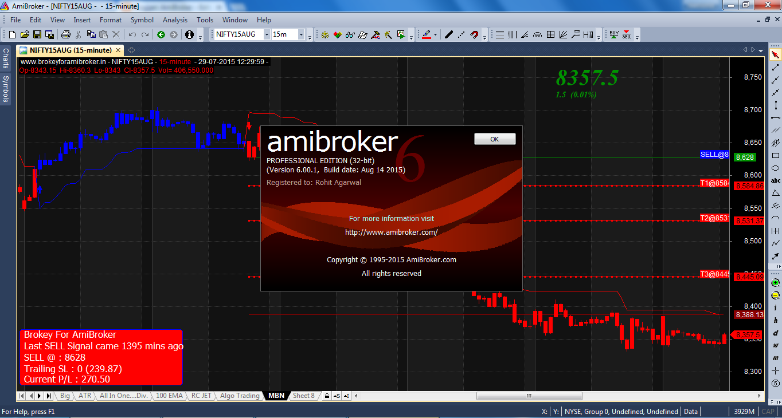Select the black Trend line tool
This screenshot has width=782, height=418.
(449, 35)
